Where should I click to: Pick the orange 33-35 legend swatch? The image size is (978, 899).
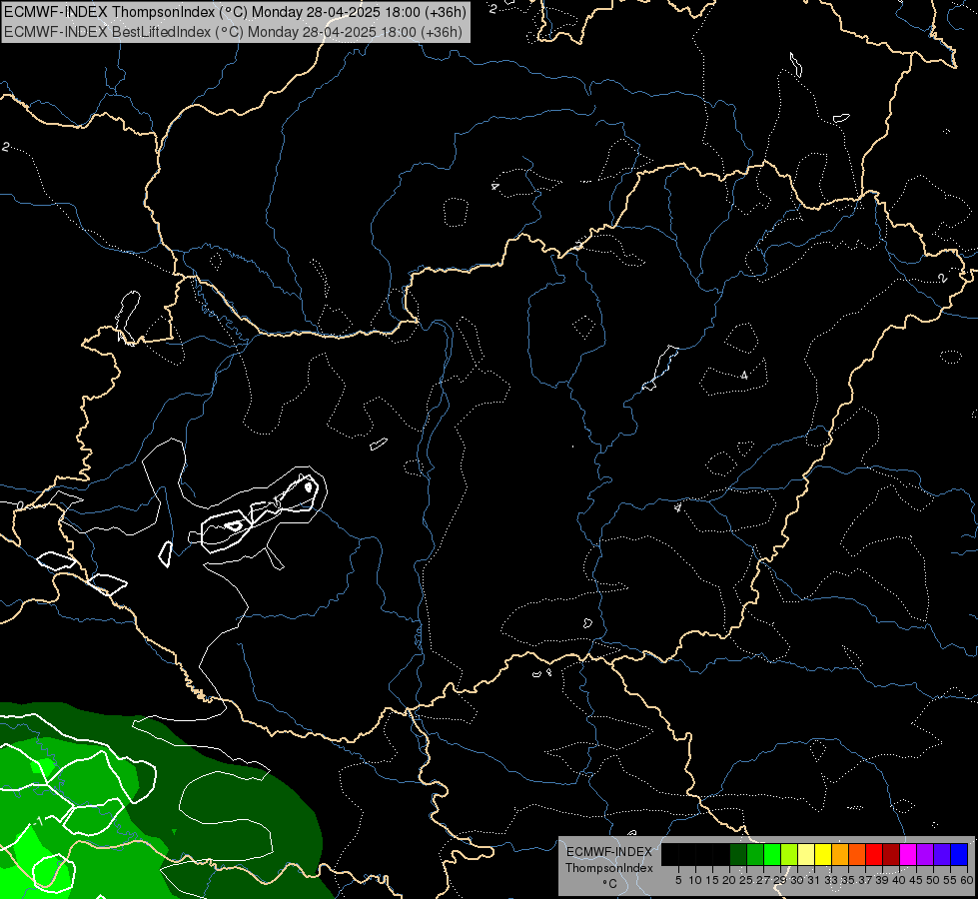840,854
